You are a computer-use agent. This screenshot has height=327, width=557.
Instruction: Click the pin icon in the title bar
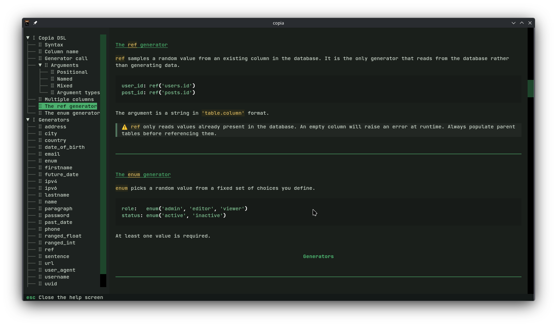click(35, 23)
